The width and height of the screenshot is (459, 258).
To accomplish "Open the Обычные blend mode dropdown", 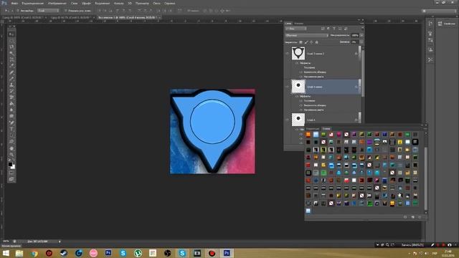I will tap(307, 35).
